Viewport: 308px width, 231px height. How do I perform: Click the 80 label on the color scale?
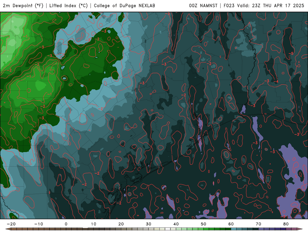(286, 224)
